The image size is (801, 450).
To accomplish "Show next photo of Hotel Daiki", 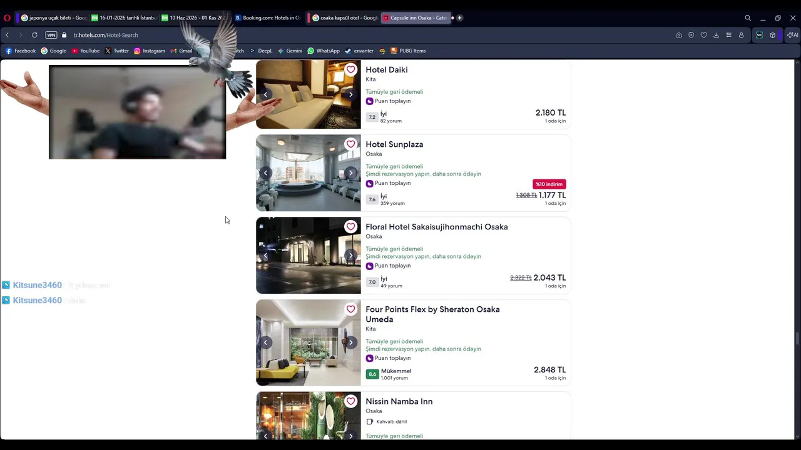I will tap(350, 94).
